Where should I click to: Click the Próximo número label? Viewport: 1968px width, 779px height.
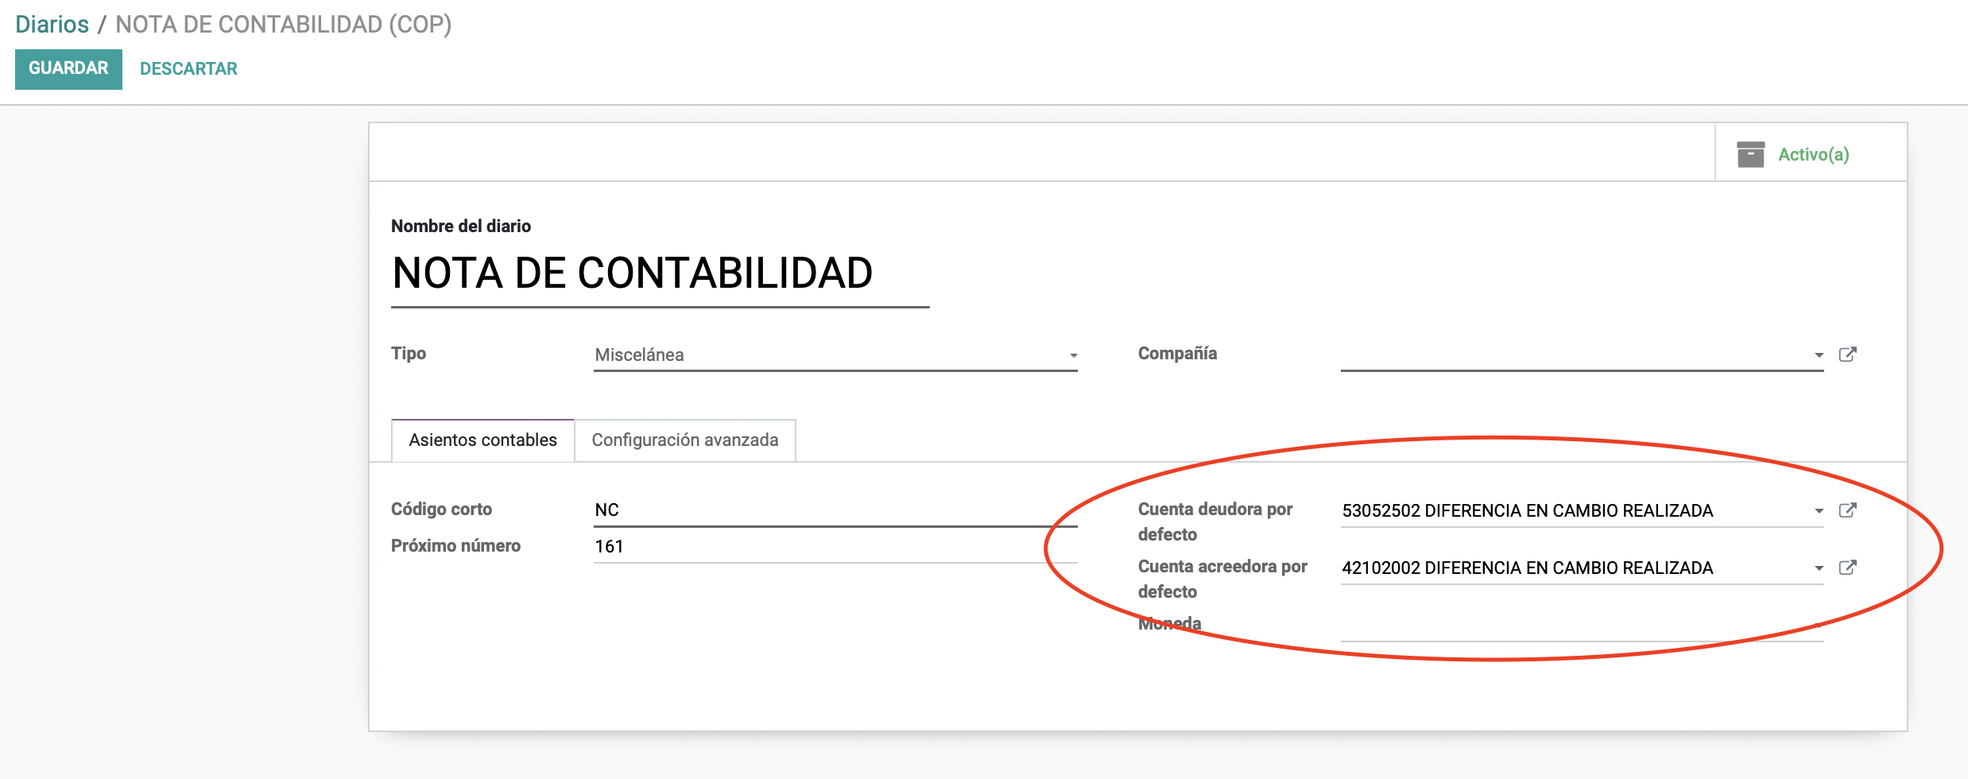coord(455,546)
